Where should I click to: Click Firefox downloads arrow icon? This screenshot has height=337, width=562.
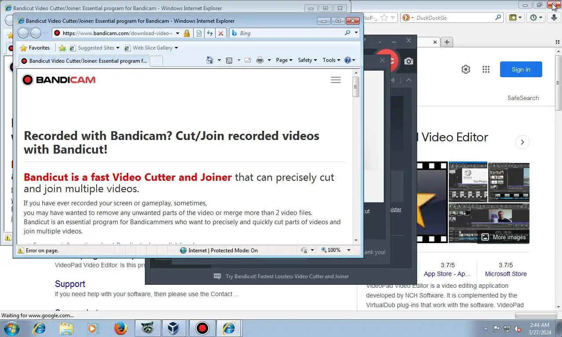[555, 18]
